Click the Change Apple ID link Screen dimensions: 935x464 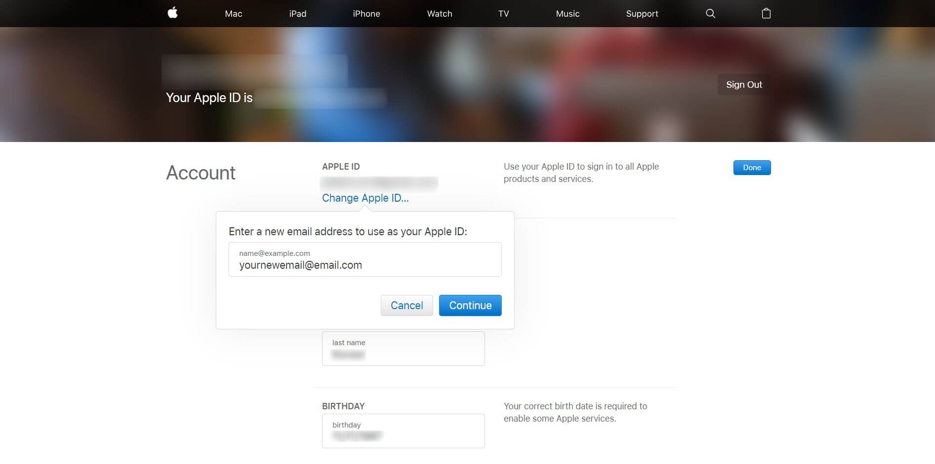pos(366,198)
